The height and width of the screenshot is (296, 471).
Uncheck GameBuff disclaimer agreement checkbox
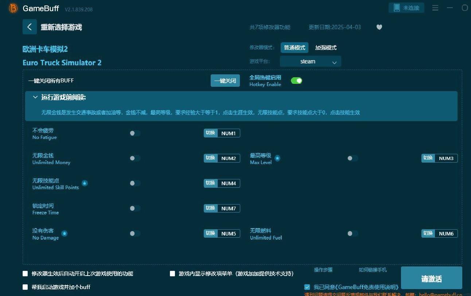[x=307, y=287]
